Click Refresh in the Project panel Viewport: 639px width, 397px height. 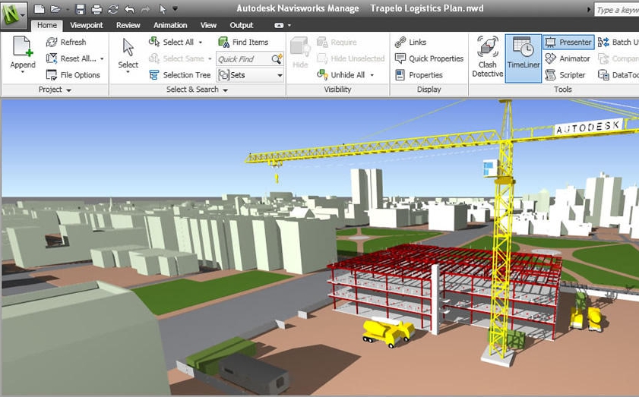[66, 42]
